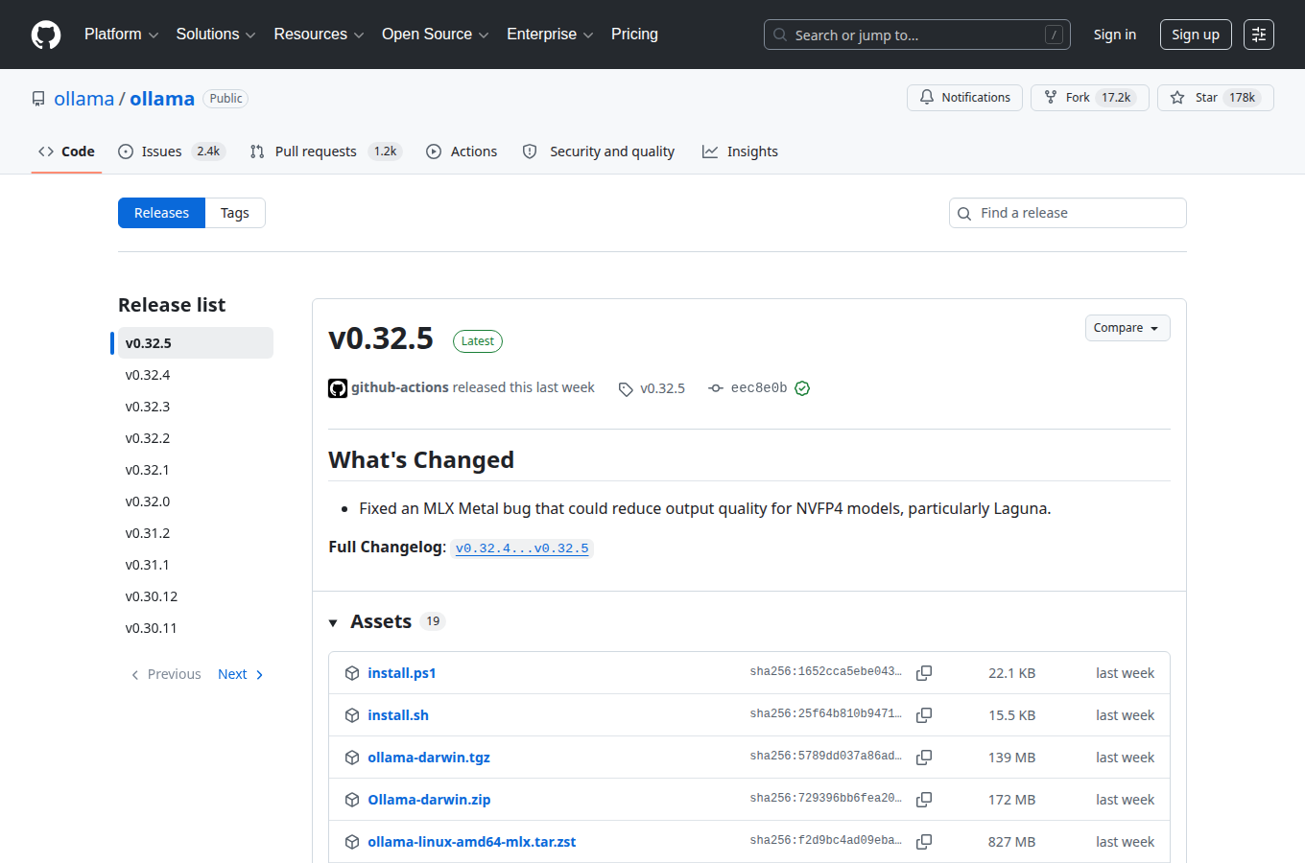Open the ollama owner link
1305x863 pixels.
point(83,99)
